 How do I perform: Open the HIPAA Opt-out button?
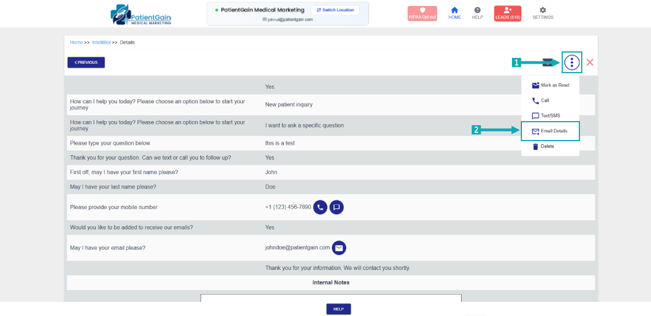pos(422,14)
